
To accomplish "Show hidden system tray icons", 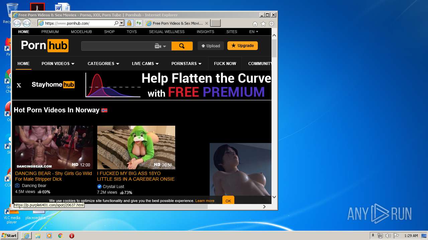I will [373, 236].
